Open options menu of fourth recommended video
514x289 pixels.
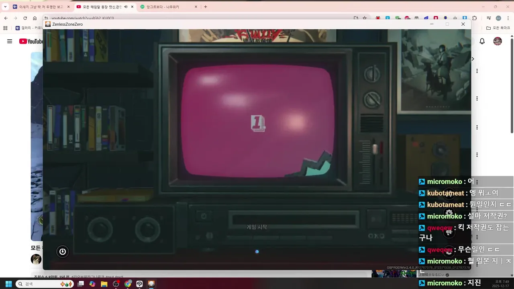tap(477, 155)
